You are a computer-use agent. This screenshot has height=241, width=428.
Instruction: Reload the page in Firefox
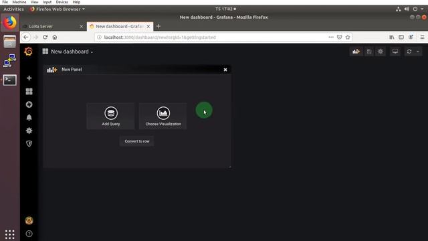[45, 37]
